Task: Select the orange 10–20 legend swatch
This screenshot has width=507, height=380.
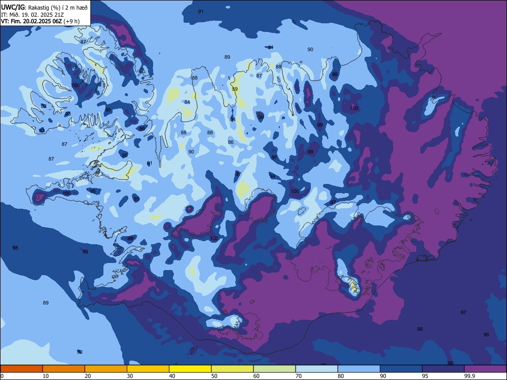Action: tap(64, 369)
